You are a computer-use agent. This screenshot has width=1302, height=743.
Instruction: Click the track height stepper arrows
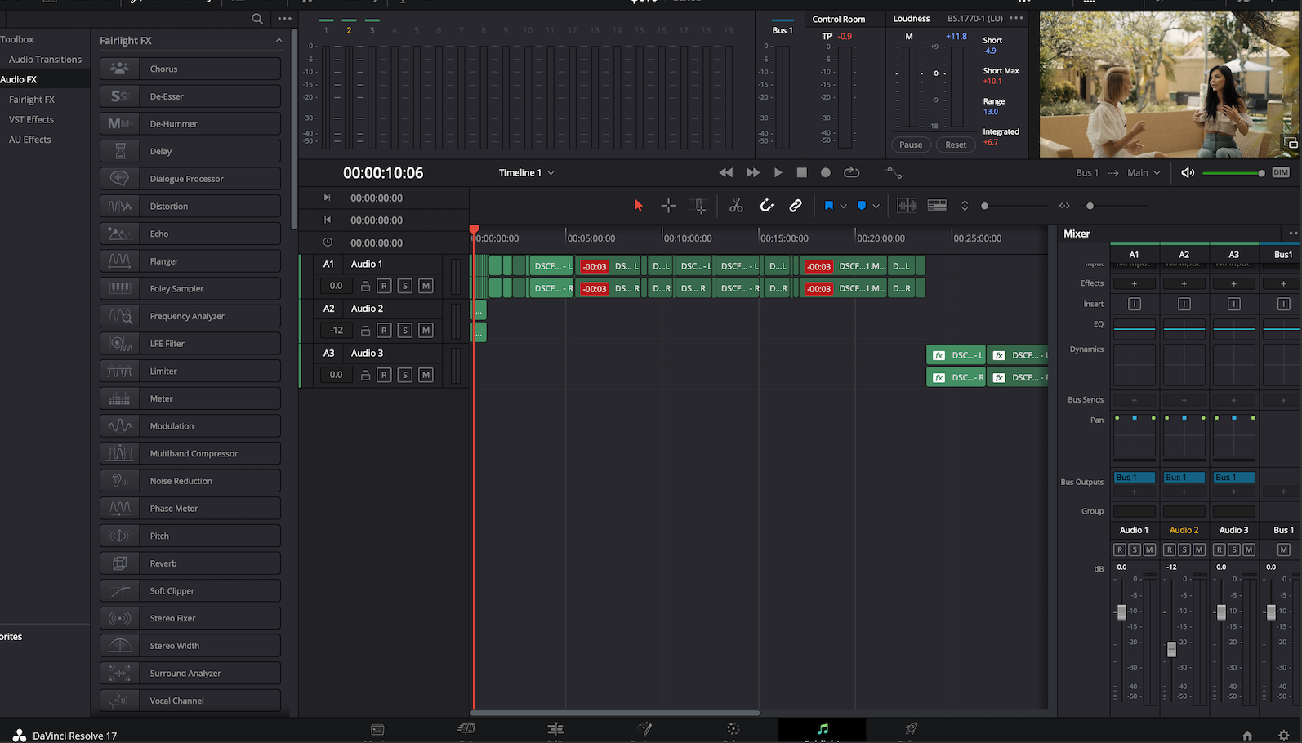(x=965, y=206)
